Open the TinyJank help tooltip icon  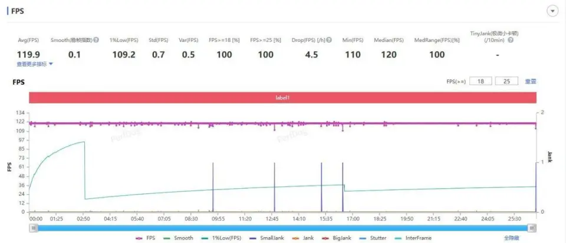(511, 40)
